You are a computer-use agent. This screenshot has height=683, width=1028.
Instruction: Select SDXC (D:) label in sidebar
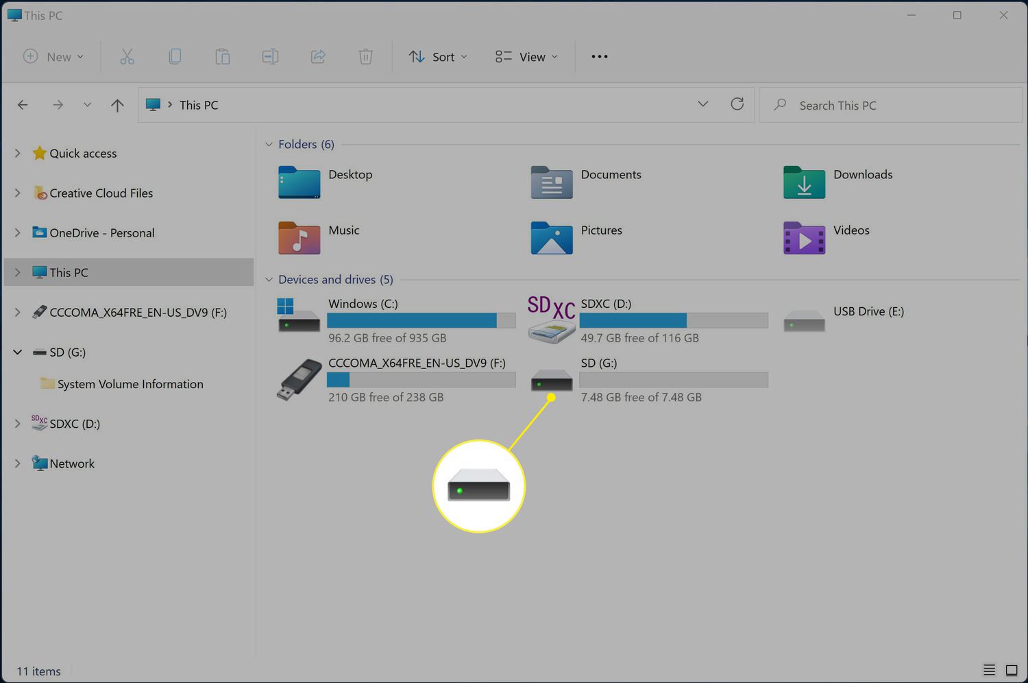[x=75, y=424]
